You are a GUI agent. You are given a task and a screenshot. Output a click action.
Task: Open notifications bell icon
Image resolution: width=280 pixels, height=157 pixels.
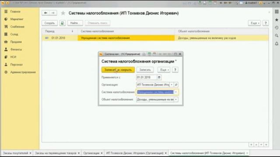pyautogui.click(x=276, y=44)
